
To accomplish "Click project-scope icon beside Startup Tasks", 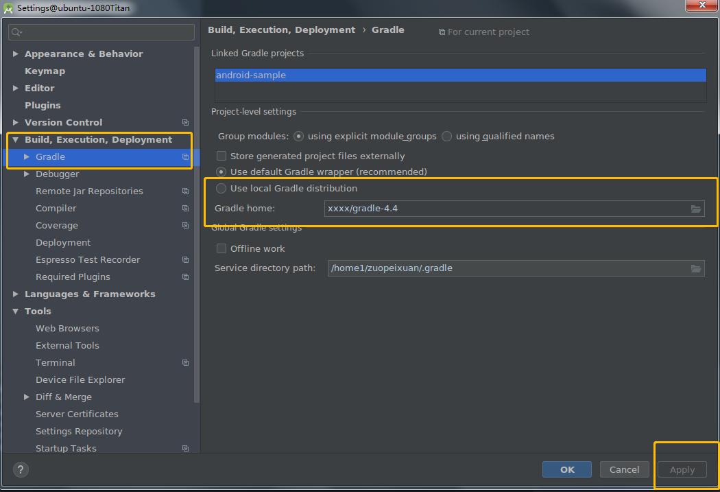I will pyautogui.click(x=185, y=448).
